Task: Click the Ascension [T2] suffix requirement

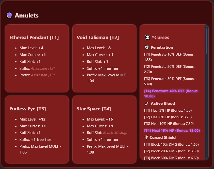Action: [43, 68]
